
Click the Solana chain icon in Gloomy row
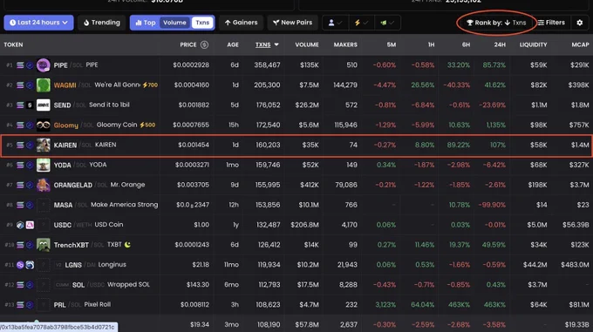pyautogui.click(x=20, y=125)
